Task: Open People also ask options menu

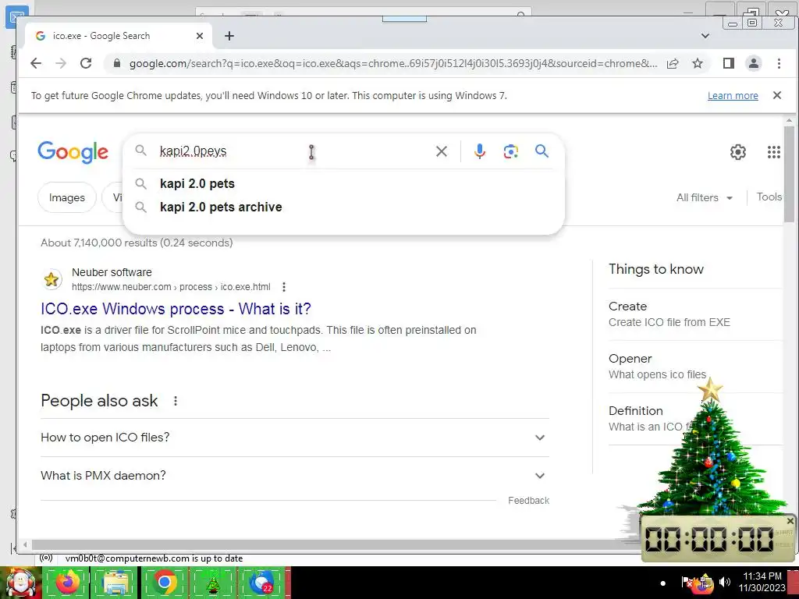Action: point(176,401)
